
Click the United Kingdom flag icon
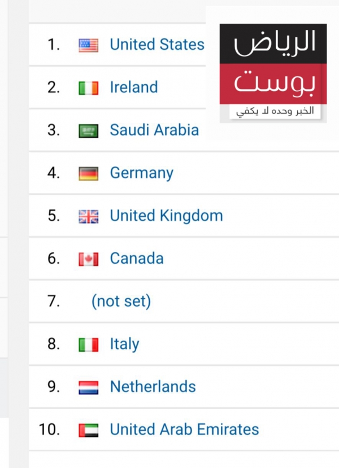(x=89, y=216)
